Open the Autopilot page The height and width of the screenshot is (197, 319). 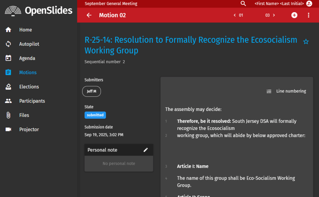click(x=29, y=44)
